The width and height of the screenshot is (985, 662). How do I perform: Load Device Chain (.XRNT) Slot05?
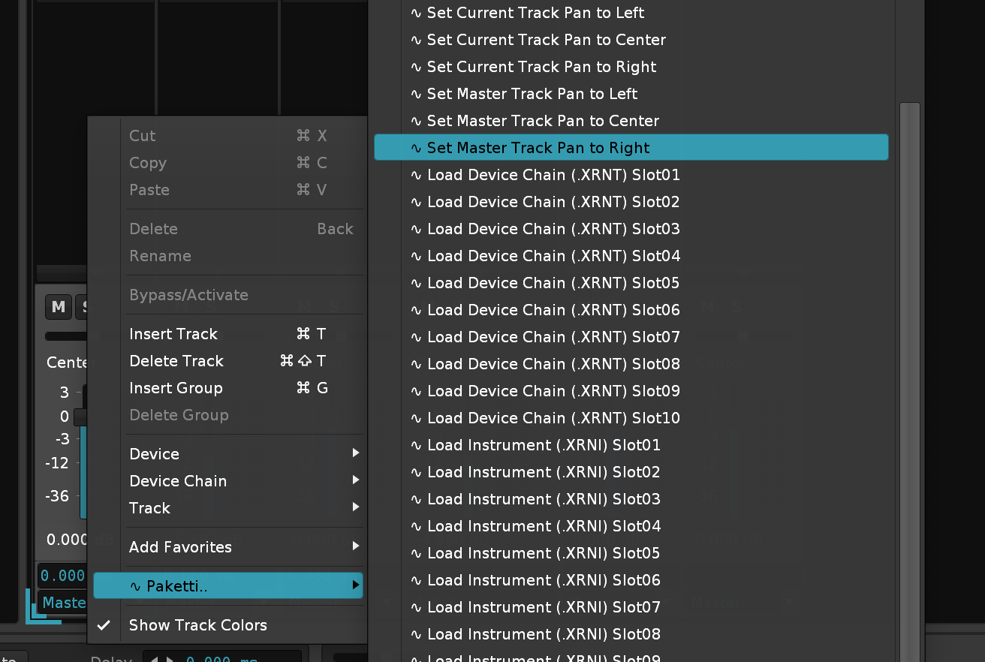[x=553, y=283]
